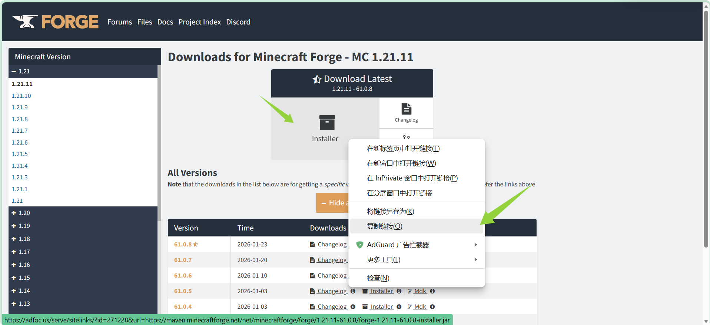The height and width of the screenshot is (325, 710).
Task: Open the Forums nav link
Action: pyautogui.click(x=120, y=22)
